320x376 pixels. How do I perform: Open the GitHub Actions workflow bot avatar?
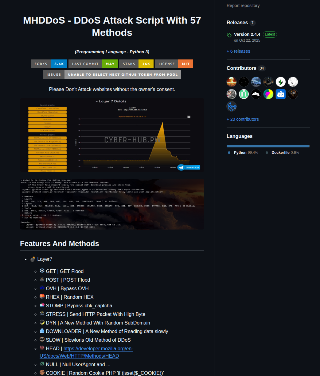[x=232, y=106]
